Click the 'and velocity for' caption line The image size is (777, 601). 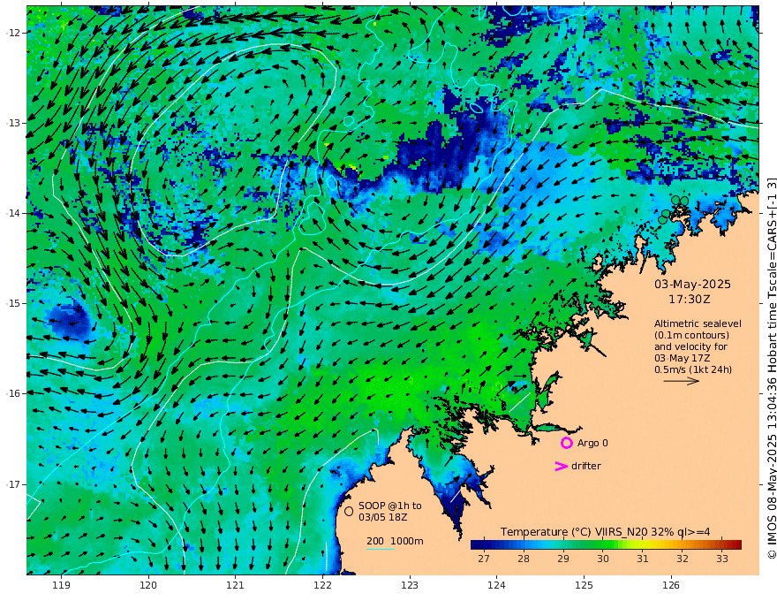click(x=690, y=346)
